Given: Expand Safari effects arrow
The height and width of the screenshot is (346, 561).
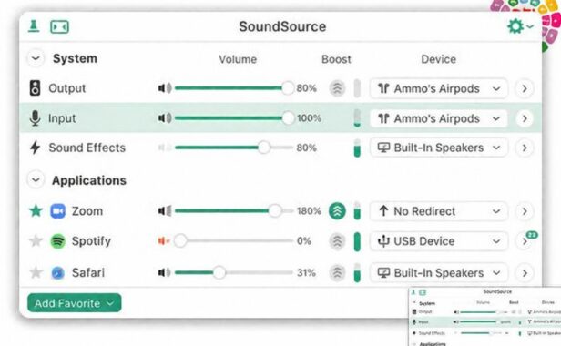Looking at the screenshot, I should click(525, 273).
